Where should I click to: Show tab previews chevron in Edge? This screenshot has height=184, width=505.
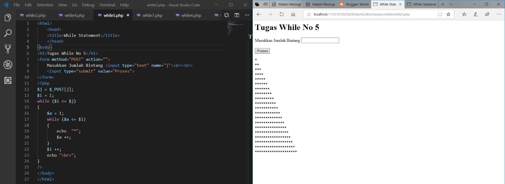pos(451,4)
